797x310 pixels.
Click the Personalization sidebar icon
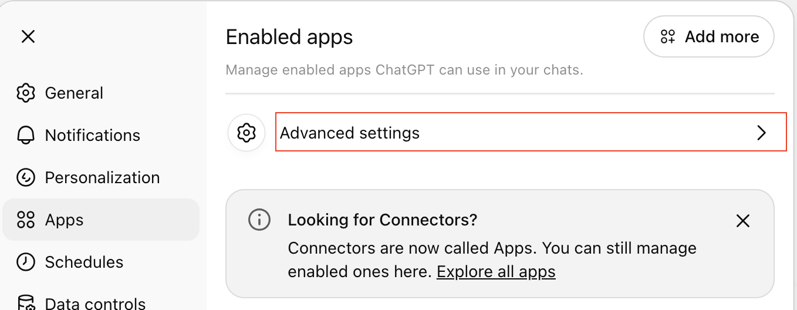click(x=26, y=177)
